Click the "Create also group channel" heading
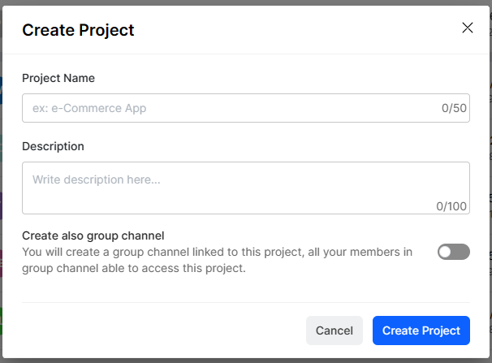 click(x=93, y=236)
